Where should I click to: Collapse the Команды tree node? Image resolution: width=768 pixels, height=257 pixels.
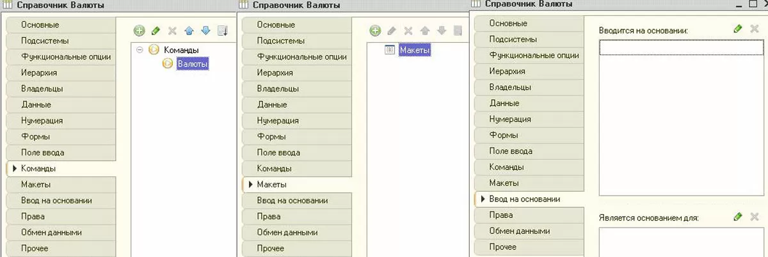click(140, 50)
